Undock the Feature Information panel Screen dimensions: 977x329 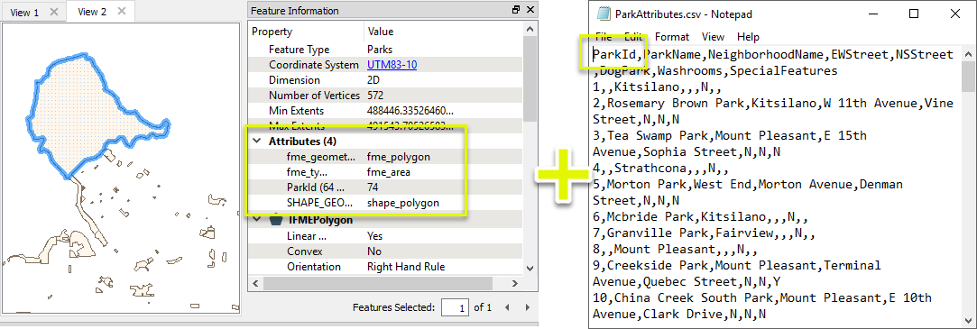[x=516, y=10]
